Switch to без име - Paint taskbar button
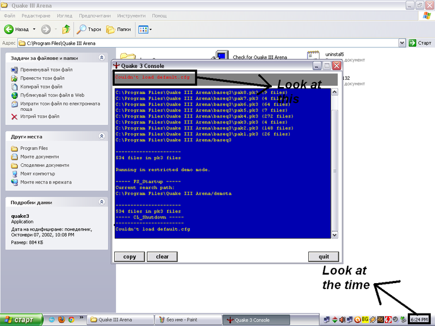435x326 pixels. [x=188, y=320]
